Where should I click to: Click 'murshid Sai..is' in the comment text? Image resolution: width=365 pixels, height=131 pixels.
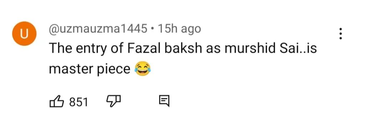pyautogui.click(x=271, y=49)
